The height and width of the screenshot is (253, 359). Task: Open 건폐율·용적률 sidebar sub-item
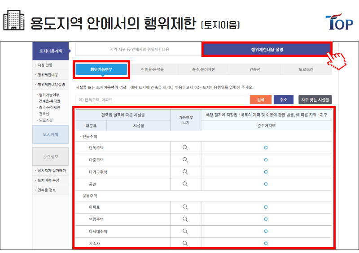[49, 101]
